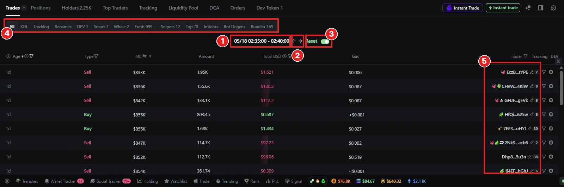This screenshot has height=187, width=564.
Task: Sort by MC column arrows
Action: (150, 56)
